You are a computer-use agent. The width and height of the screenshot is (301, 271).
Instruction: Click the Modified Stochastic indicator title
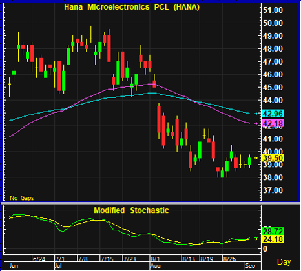pos(131,210)
